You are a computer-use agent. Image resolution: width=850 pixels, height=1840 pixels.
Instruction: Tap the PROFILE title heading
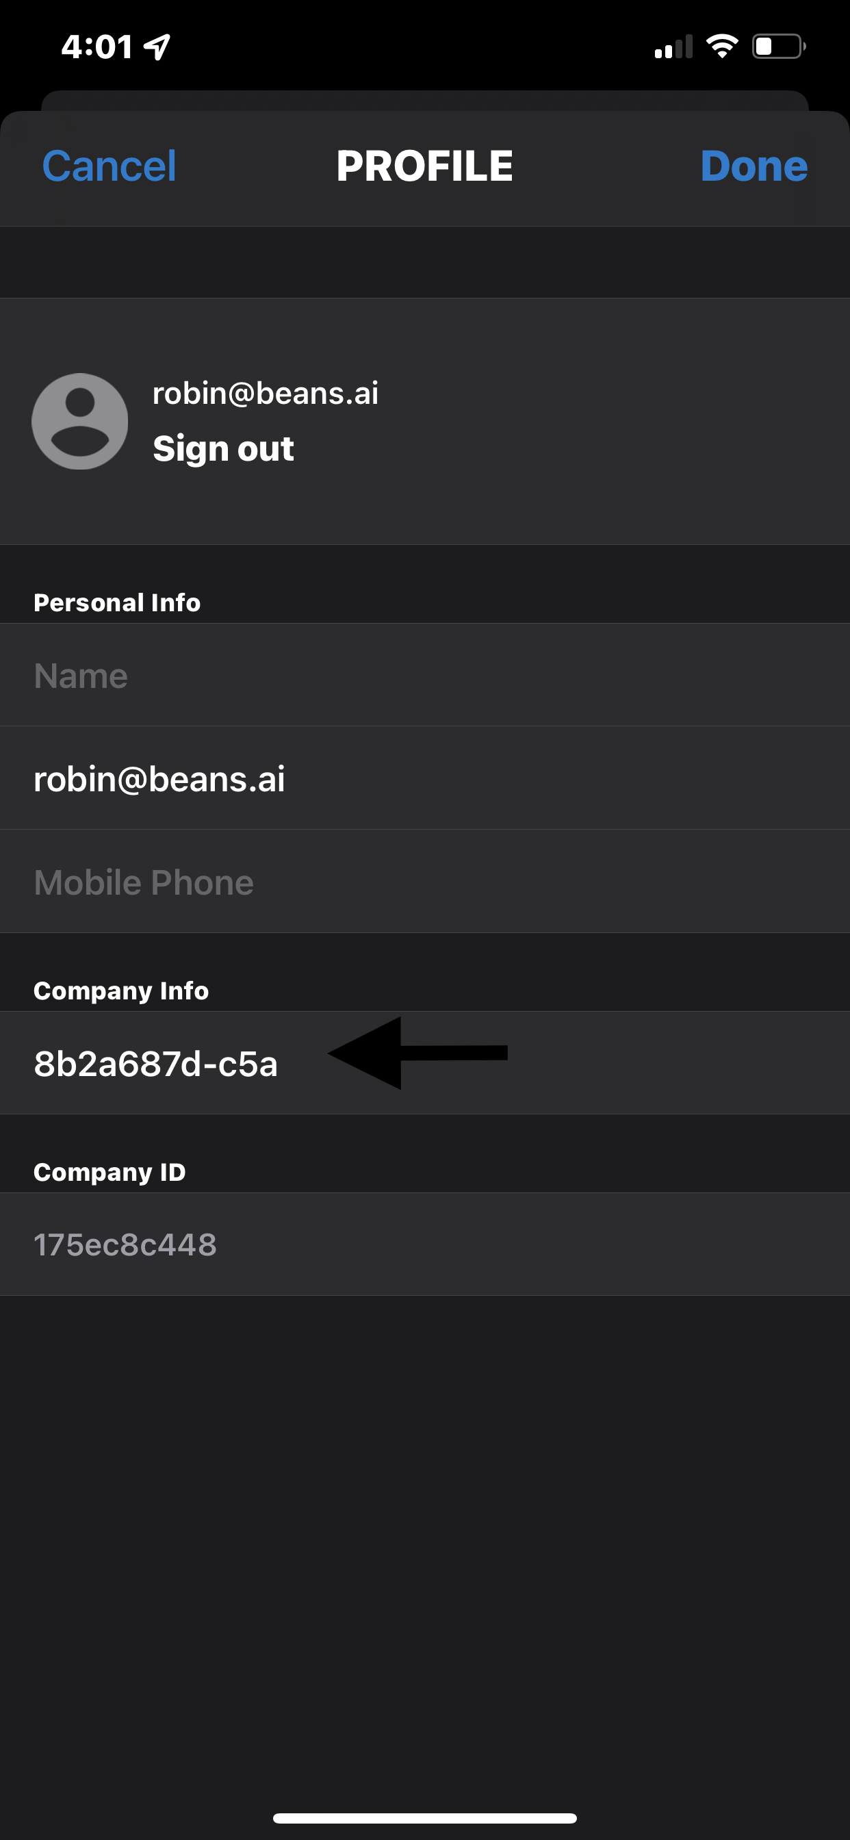(x=425, y=166)
